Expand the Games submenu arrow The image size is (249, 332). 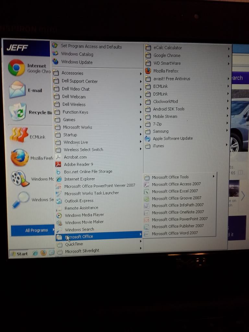coord(141,119)
